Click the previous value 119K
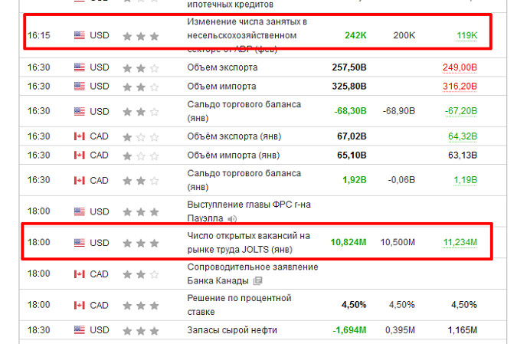Screen dimensions: 517x344 point(466,35)
